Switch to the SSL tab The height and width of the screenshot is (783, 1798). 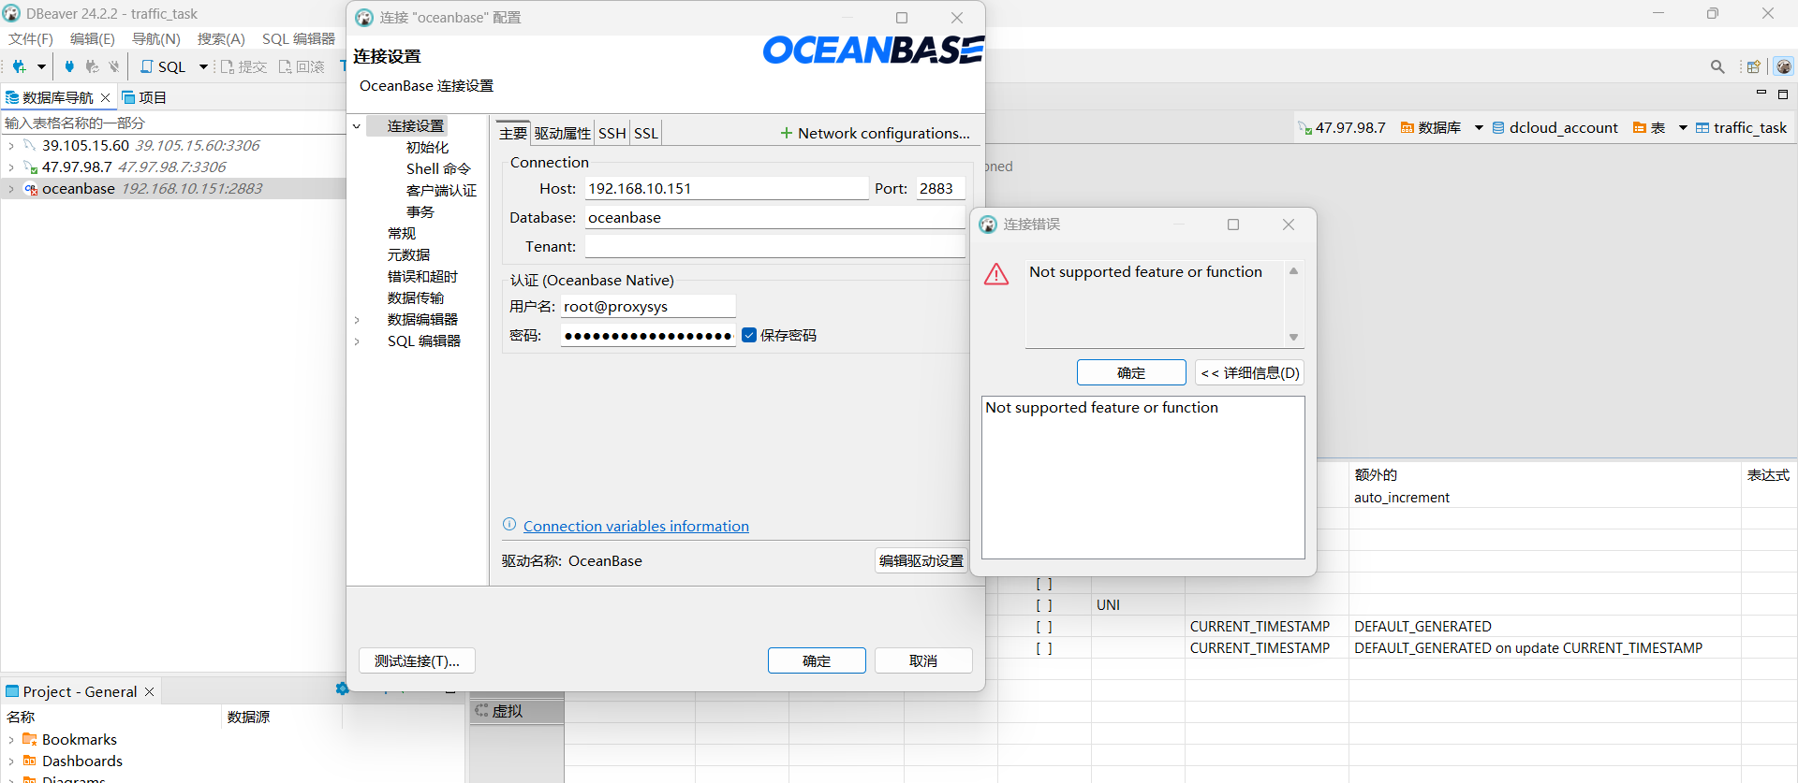pos(646,134)
